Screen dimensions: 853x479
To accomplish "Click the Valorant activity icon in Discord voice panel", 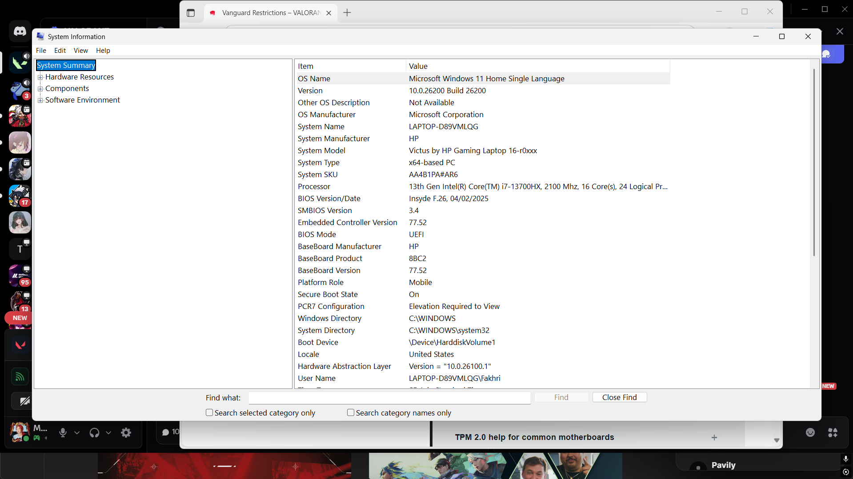I will (20, 345).
